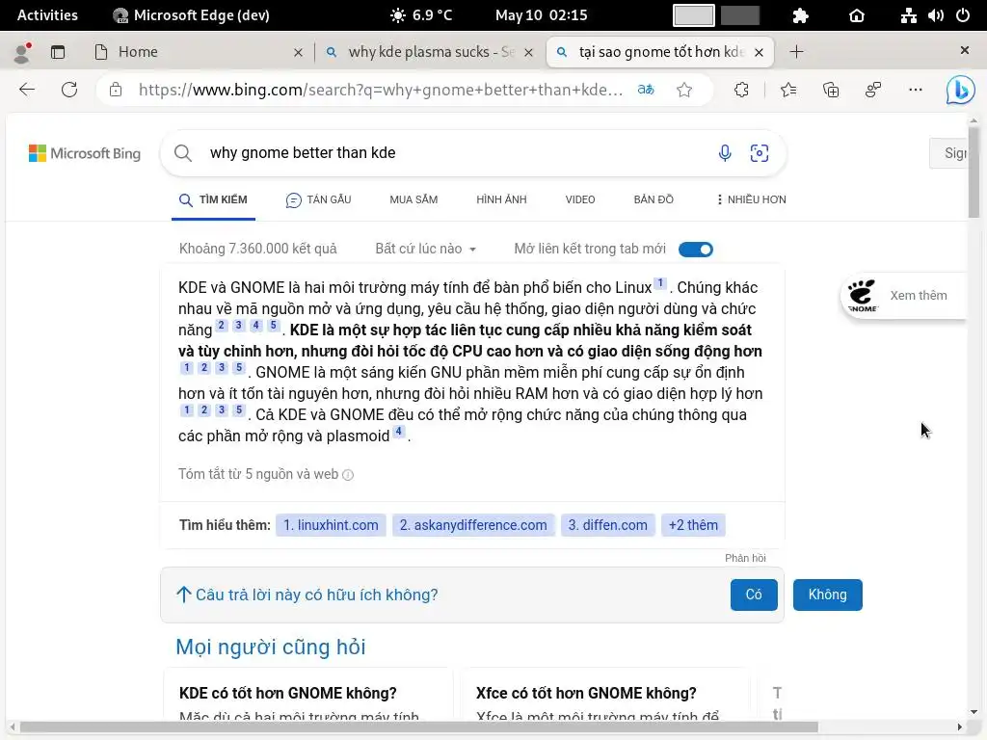Screen dimensions: 987x740
Task: Open the home icon in GNOME top bar
Action: [857, 15]
